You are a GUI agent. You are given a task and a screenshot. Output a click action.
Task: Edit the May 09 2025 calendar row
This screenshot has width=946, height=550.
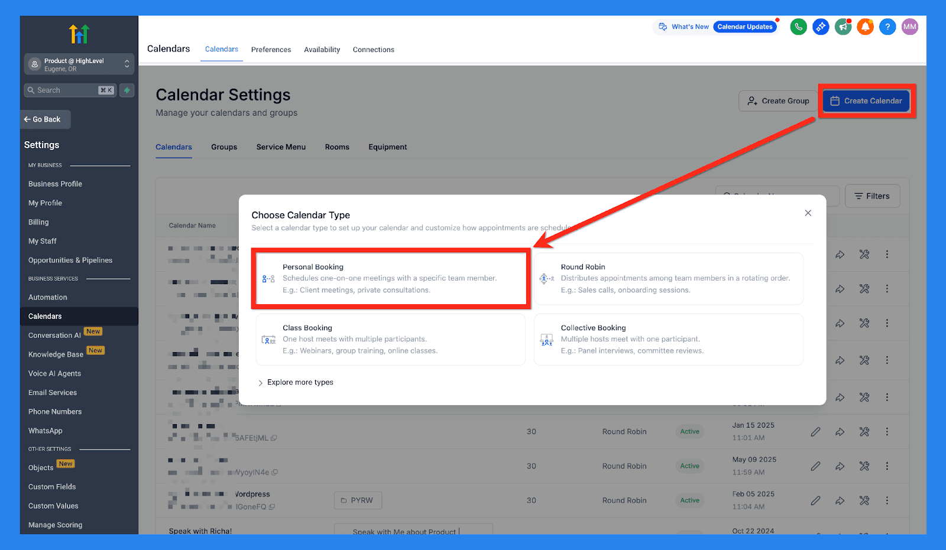click(x=815, y=466)
